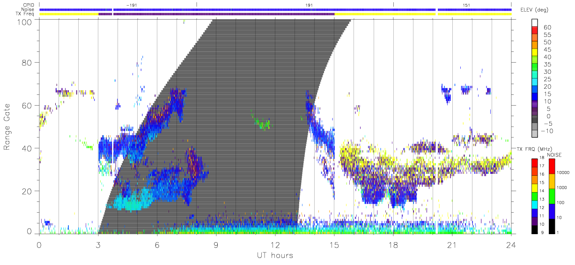This screenshot has height=265, width=575.
Task: Click the '20' tick on Range Gate axis
Action: [27, 191]
